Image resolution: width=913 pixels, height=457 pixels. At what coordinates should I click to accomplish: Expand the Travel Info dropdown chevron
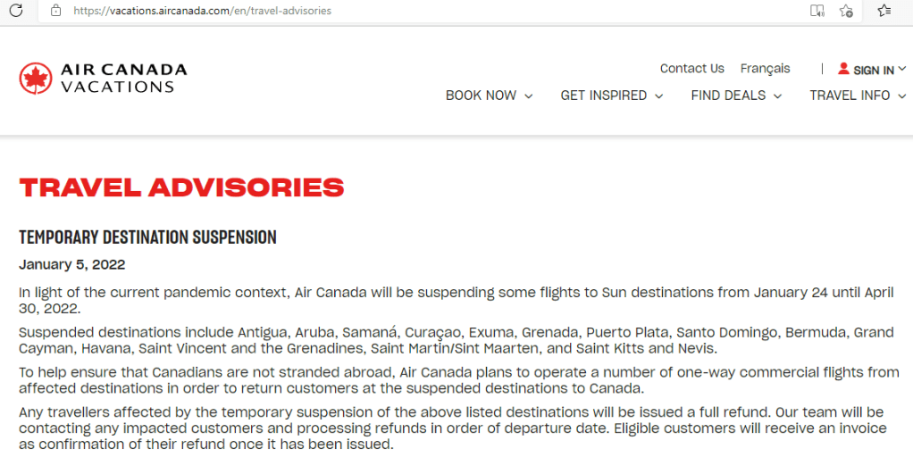902,96
